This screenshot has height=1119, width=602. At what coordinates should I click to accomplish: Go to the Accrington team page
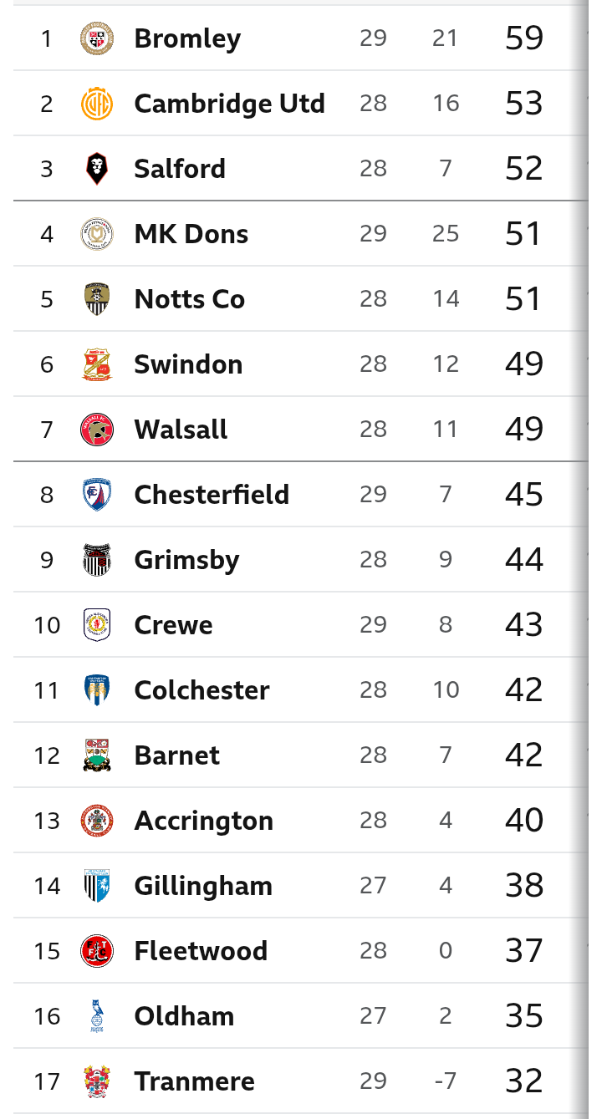point(203,821)
